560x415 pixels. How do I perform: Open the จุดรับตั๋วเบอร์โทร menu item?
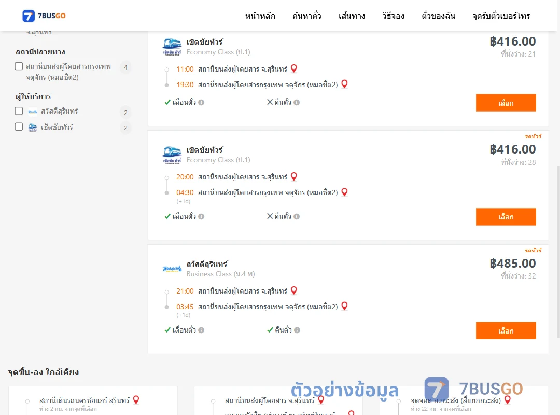(501, 16)
